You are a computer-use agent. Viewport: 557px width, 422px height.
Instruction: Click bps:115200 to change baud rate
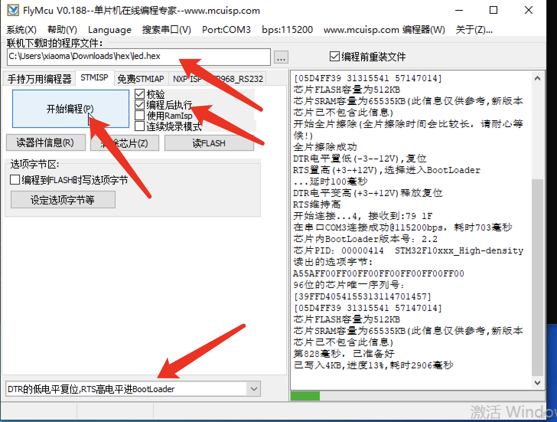coord(287,29)
